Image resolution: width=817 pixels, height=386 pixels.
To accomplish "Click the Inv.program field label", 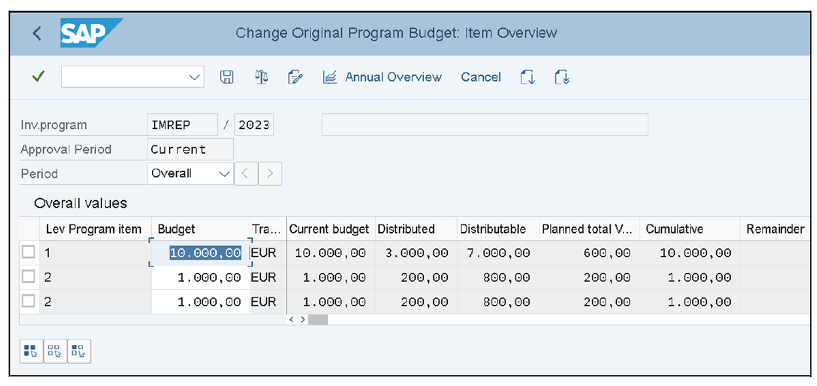I will (54, 125).
